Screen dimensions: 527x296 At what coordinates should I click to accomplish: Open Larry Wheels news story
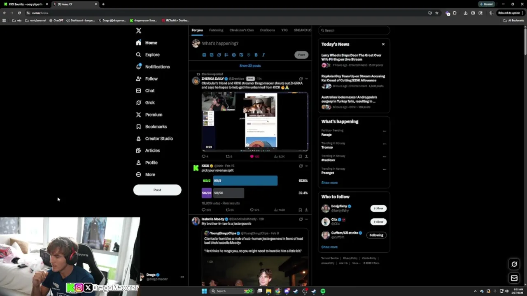(354, 60)
